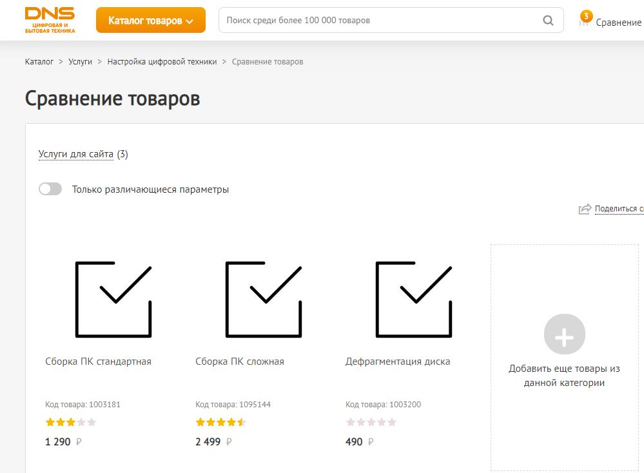The height and width of the screenshot is (473, 644).
Task: Click the plus icon to add products
Action: coord(564,334)
